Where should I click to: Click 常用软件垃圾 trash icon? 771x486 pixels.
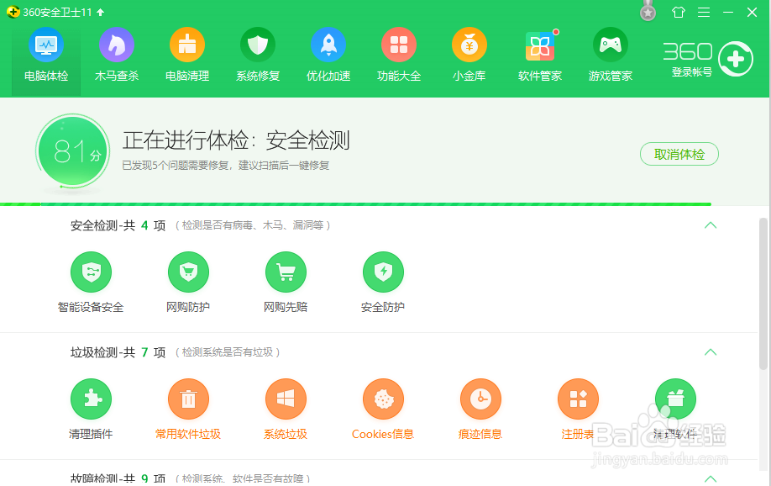pos(188,399)
